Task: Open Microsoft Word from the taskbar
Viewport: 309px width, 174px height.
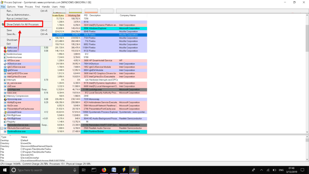Action: (114, 170)
